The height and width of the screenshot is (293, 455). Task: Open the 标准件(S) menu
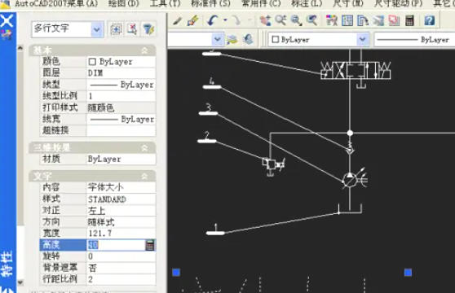click(211, 3)
